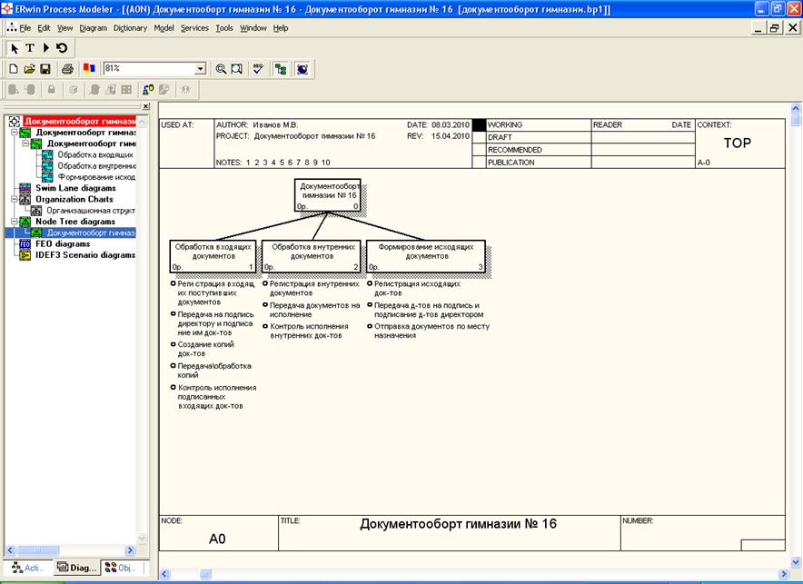The width and height of the screenshot is (803, 584).
Task: Open the Model menu
Action: click(x=164, y=28)
